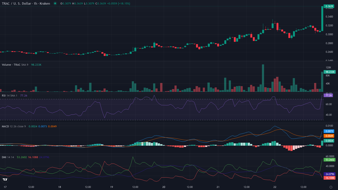Click the 0.3000 price axis label
This screenshot has height=190, width=338.
pyautogui.click(x=329, y=34)
